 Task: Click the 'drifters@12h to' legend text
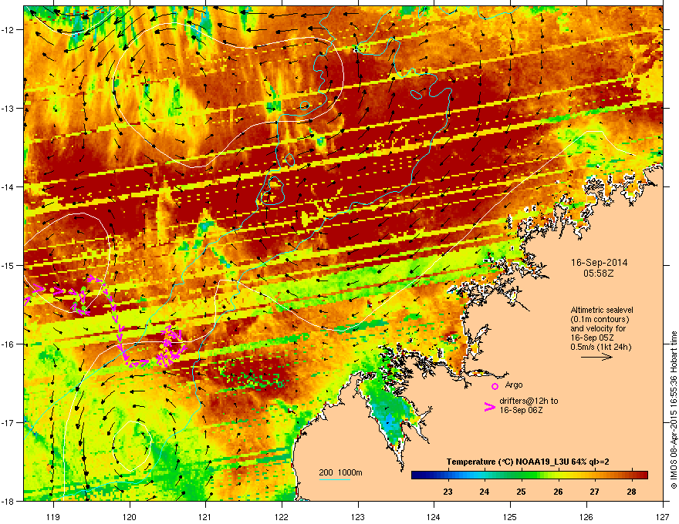(x=529, y=401)
